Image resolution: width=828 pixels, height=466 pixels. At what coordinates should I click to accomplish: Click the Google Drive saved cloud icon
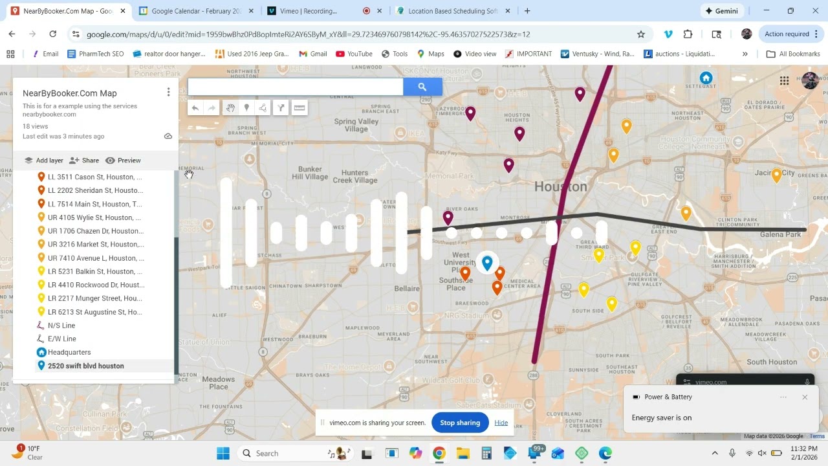point(168,136)
